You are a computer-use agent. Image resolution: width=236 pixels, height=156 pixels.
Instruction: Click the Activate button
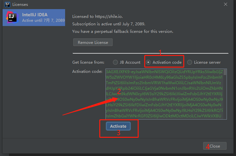(x=118, y=126)
